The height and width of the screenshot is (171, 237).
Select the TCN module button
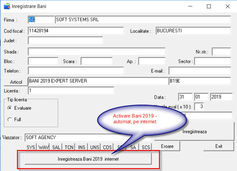pyautogui.click(x=69, y=147)
